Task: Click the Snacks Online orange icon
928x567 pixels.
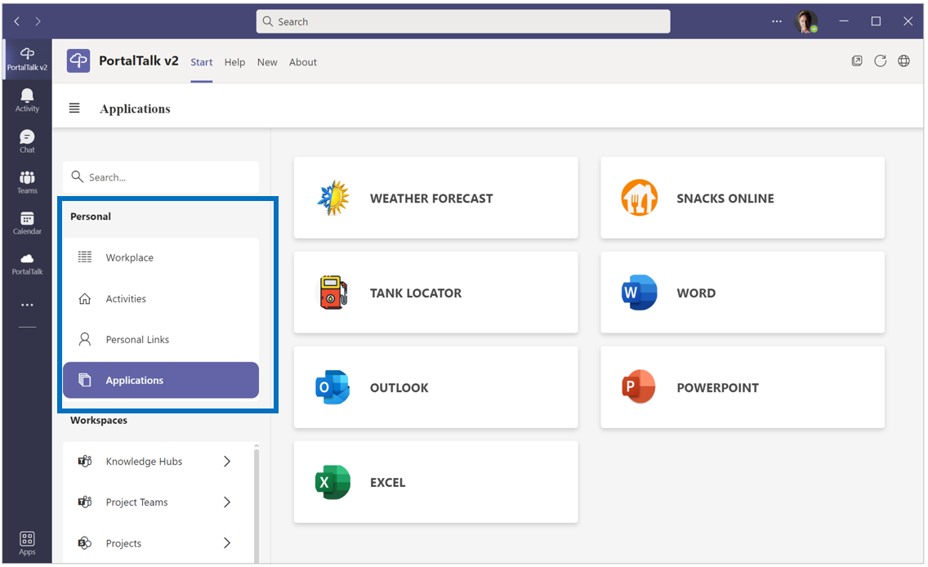Action: click(639, 198)
